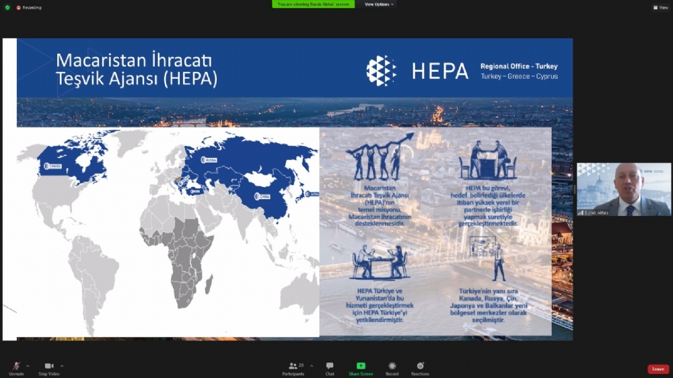Leave the meeting
The height and width of the screenshot is (378, 673).
(x=658, y=369)
